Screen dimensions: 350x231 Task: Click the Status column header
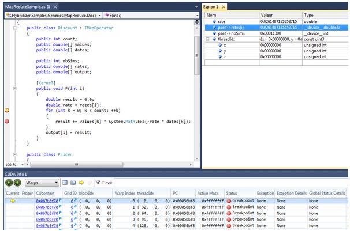pos(232,193)
